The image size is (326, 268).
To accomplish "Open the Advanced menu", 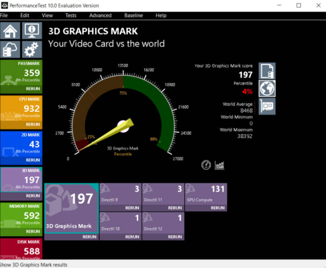I will coord(101,15).
